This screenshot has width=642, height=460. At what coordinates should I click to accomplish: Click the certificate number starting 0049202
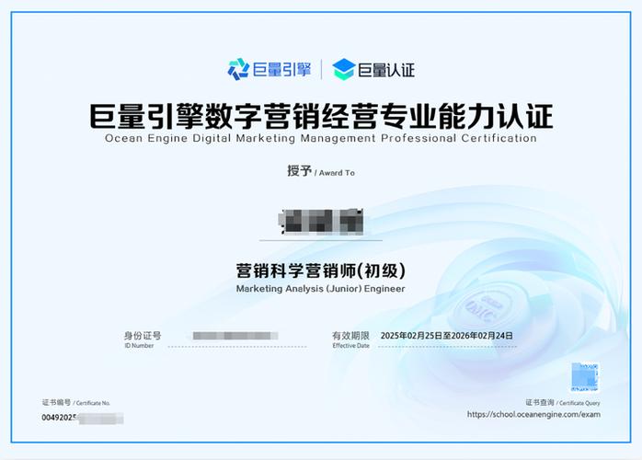click(x=82, y=419)
